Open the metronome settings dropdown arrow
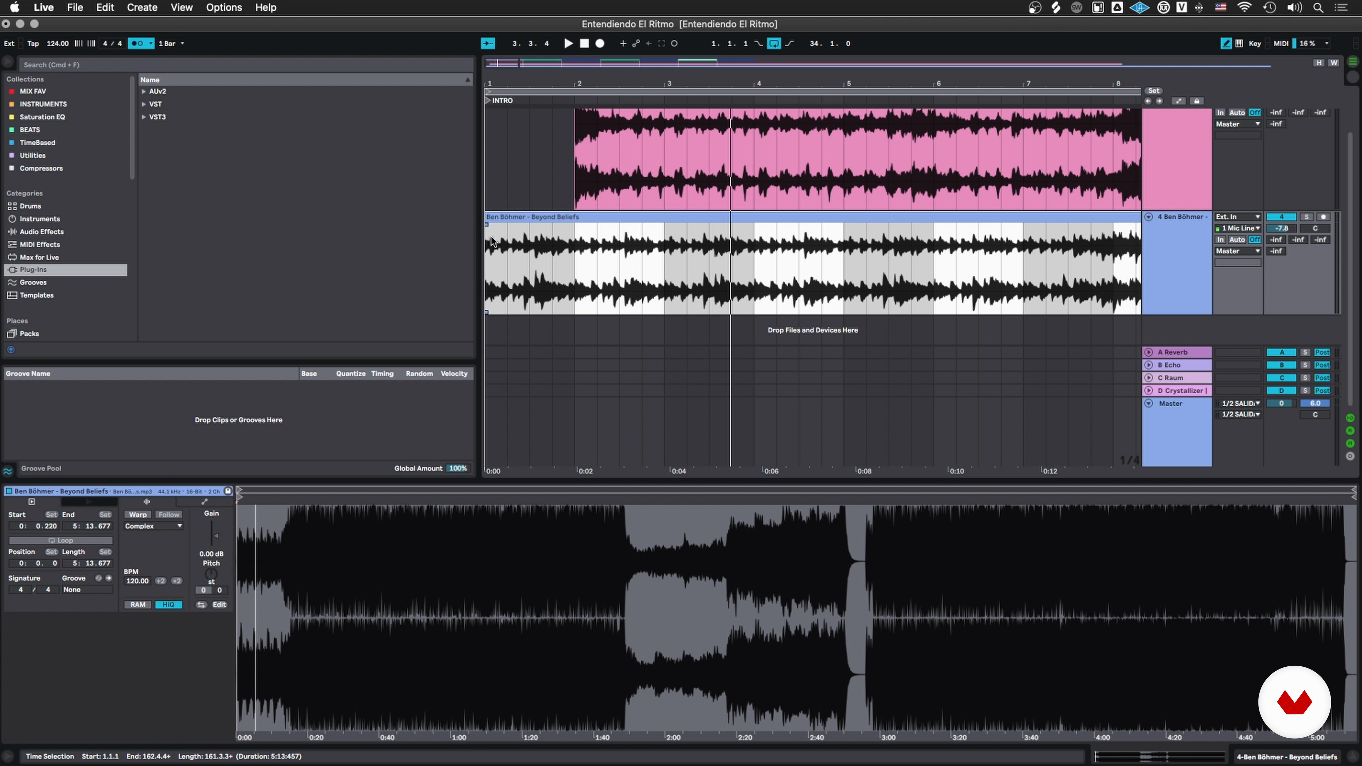This screenshot has width=1362, height=766. point(151,43)
